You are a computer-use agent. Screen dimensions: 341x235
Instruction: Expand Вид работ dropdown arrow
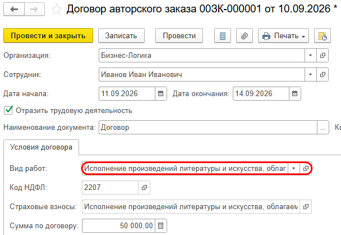293,168
